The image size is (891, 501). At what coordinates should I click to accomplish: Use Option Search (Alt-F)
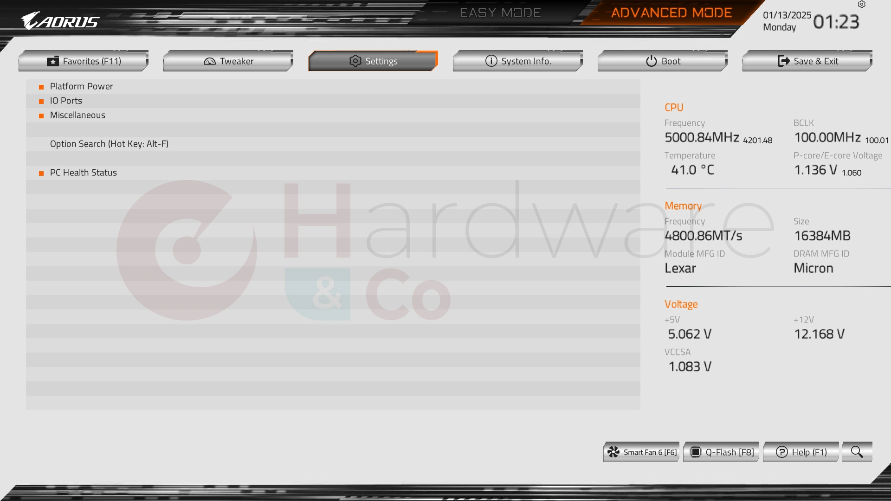pos(109,144)
